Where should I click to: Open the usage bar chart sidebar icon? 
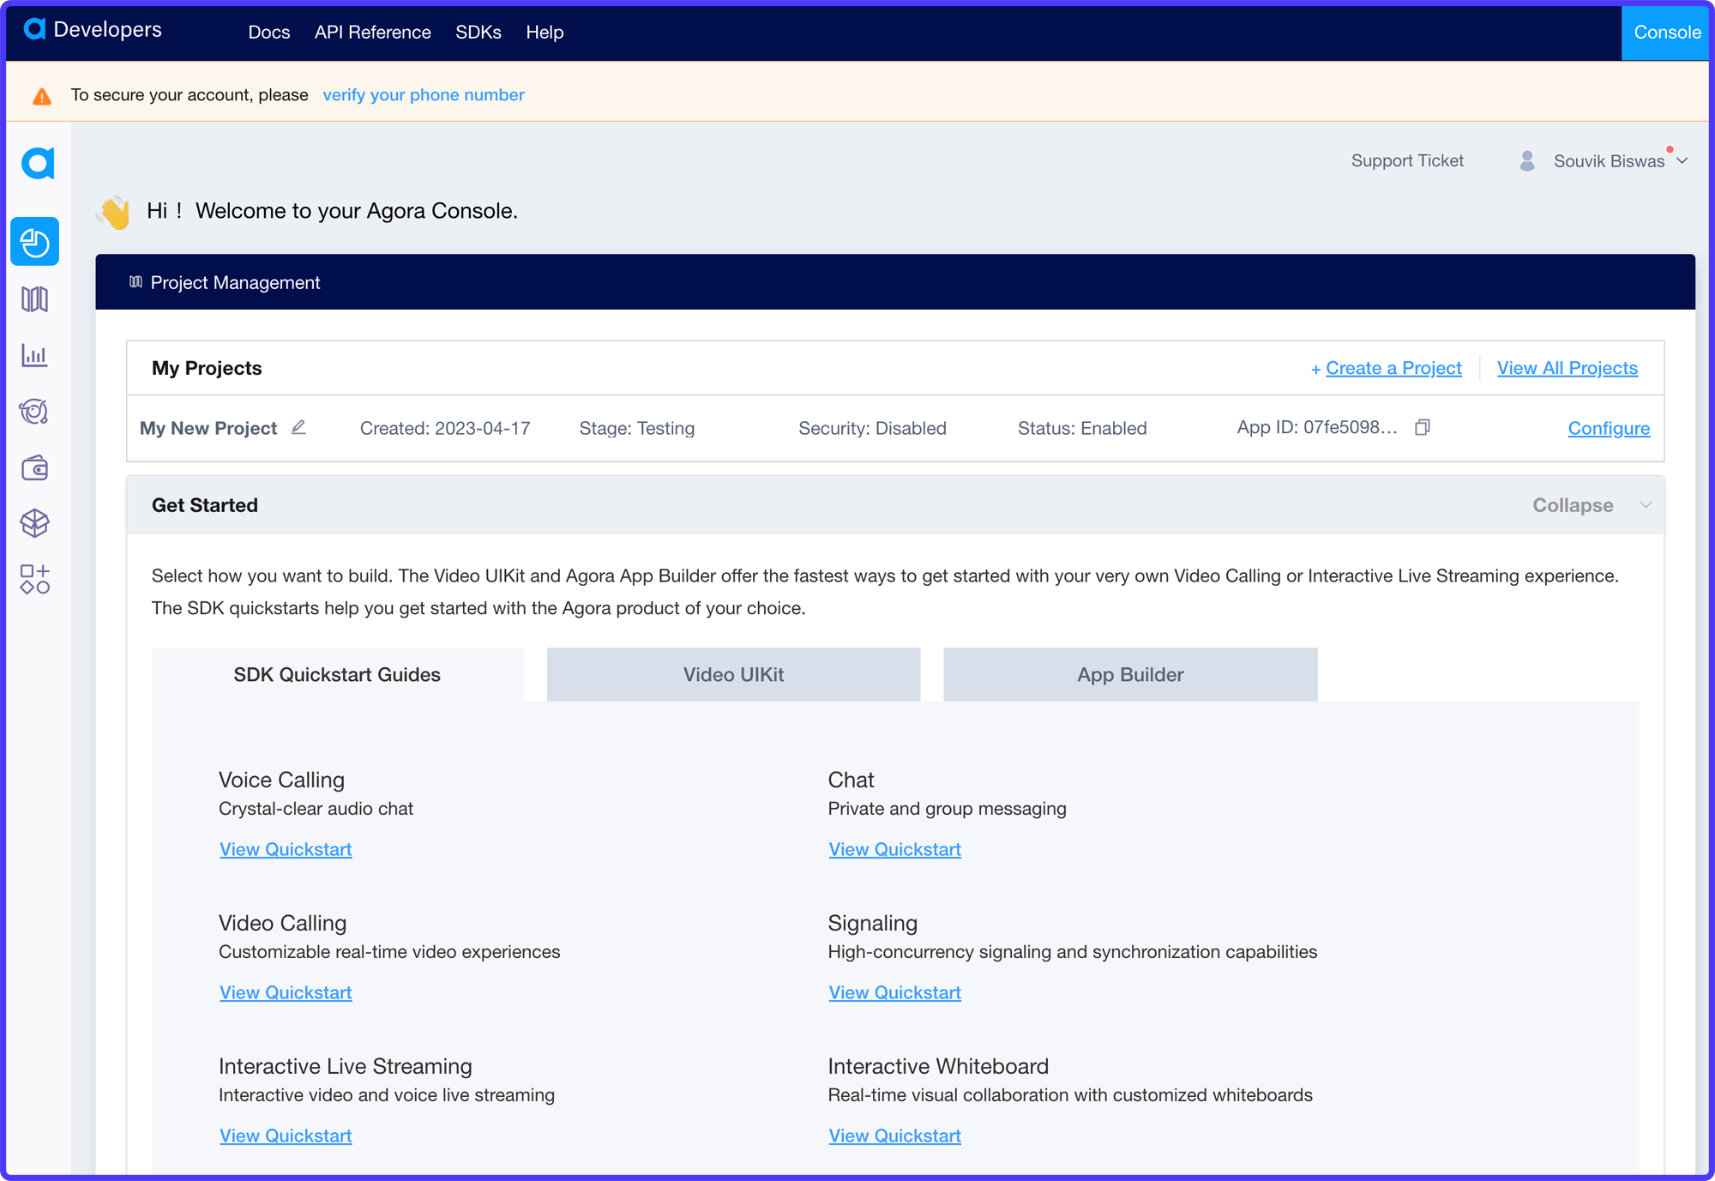[35, 355]
